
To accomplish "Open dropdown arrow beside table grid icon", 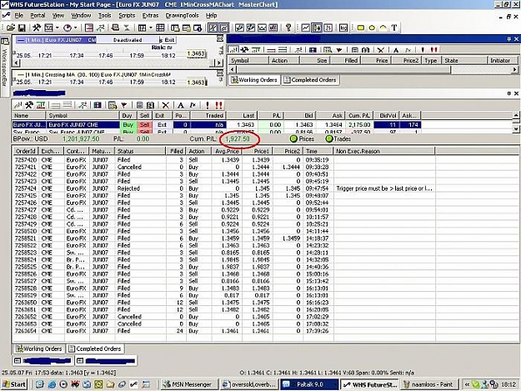I will (x=151, y=28).
